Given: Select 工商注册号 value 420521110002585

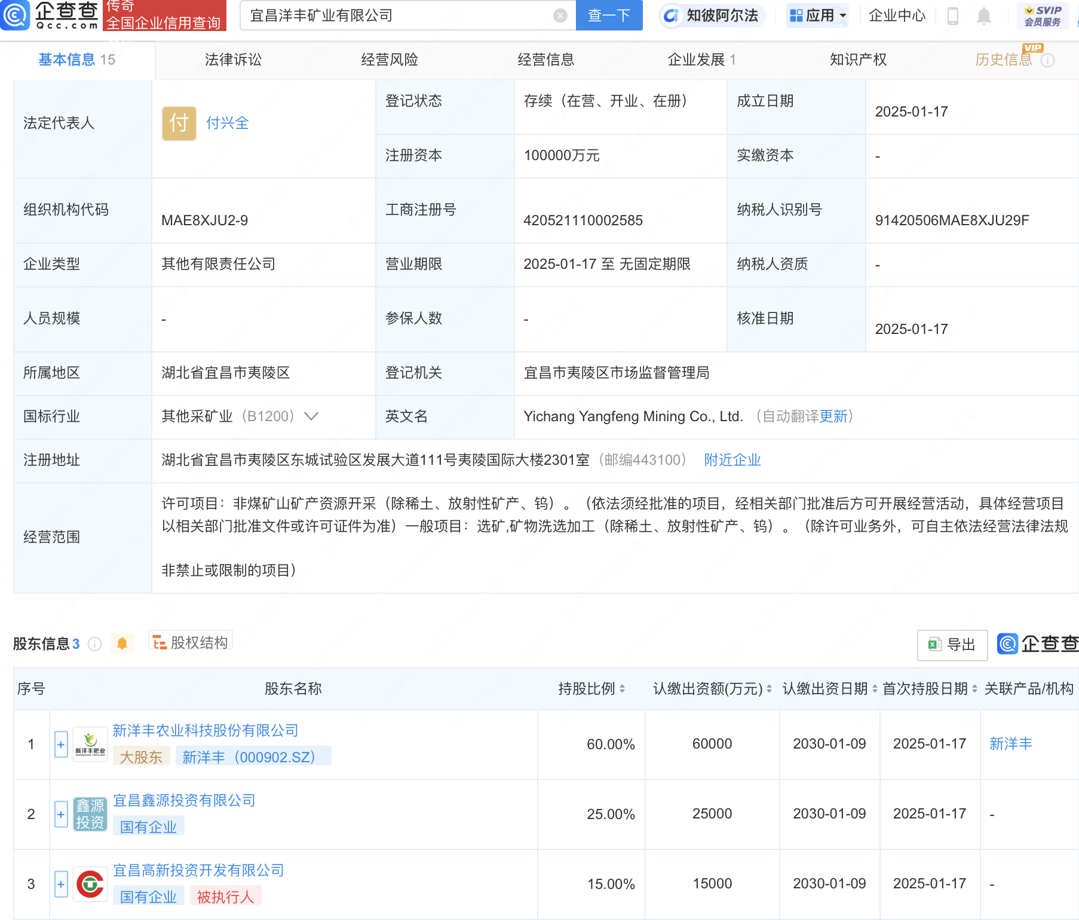Looking at the screenshot, I should pyautogui.click(x=583, y=220).
